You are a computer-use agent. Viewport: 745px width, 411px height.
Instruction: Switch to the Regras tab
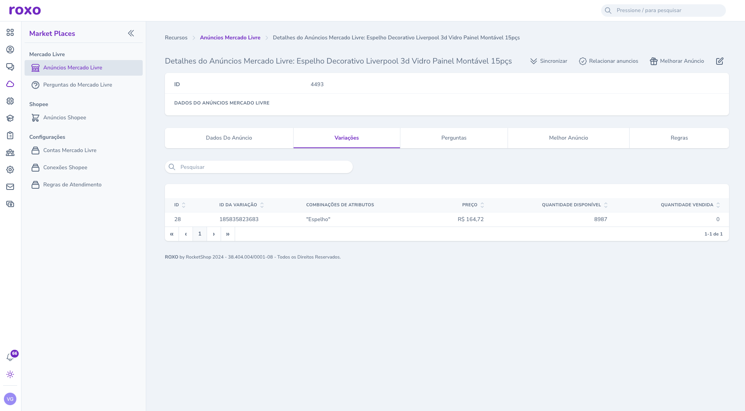(x=679, y=138)
